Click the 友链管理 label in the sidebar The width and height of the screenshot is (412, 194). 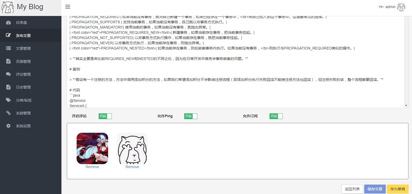tap(23, 113)
